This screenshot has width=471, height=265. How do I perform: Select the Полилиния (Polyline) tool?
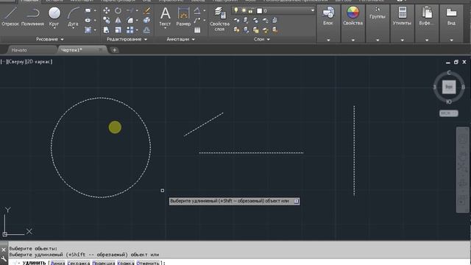32,16
